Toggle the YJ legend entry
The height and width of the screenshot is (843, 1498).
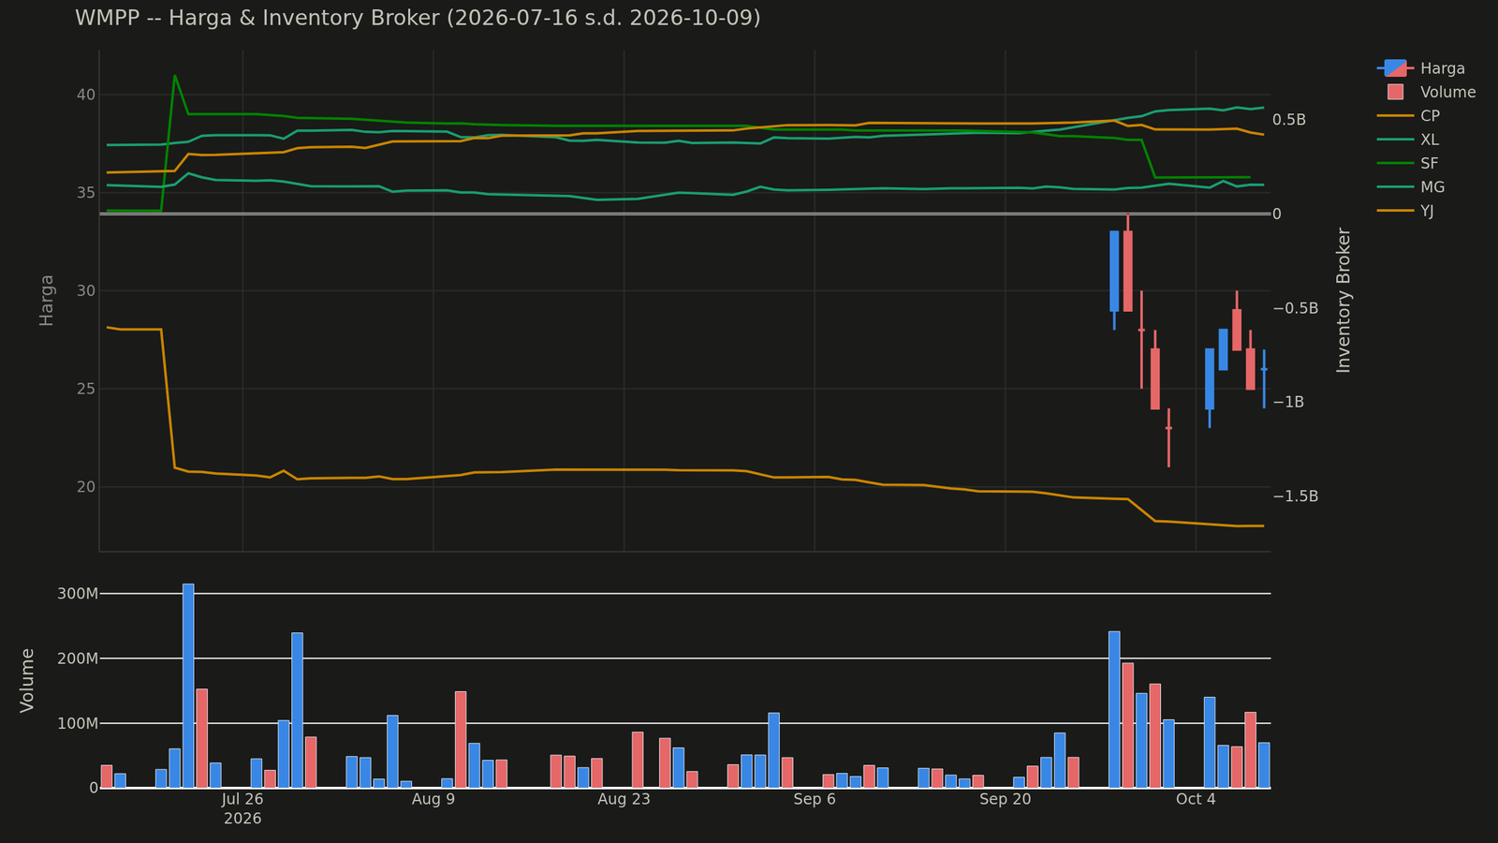1406,211
